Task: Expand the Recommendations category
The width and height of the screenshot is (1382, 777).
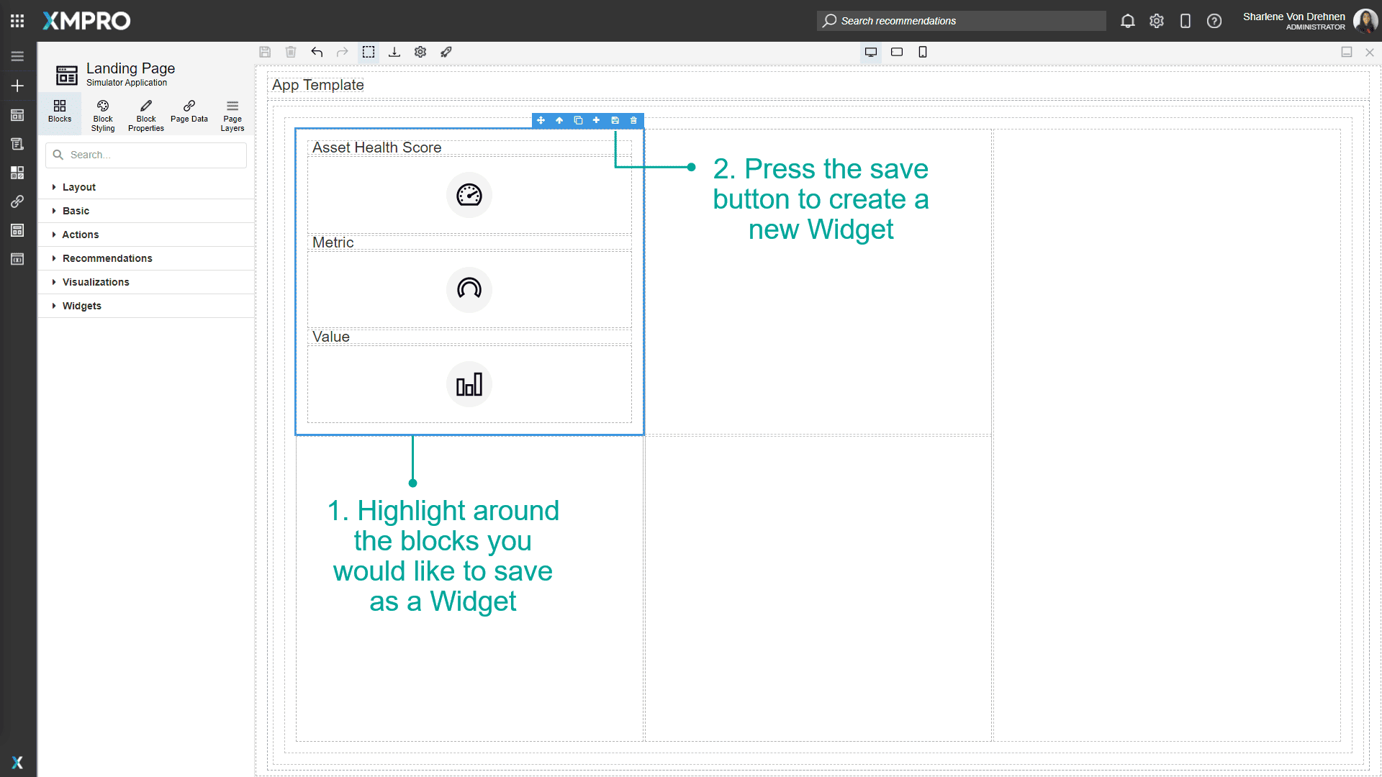Action: tap(107, 258)
